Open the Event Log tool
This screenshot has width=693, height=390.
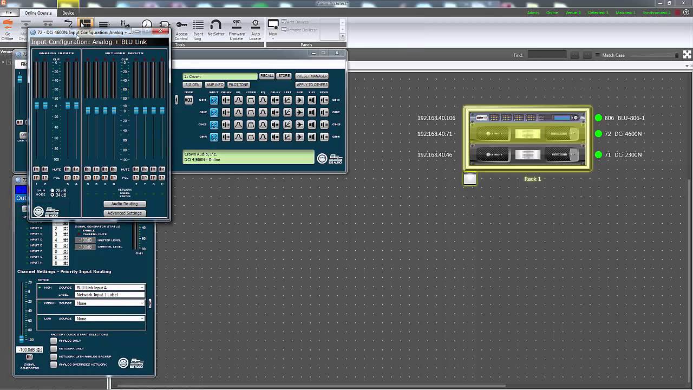[198, 30]
